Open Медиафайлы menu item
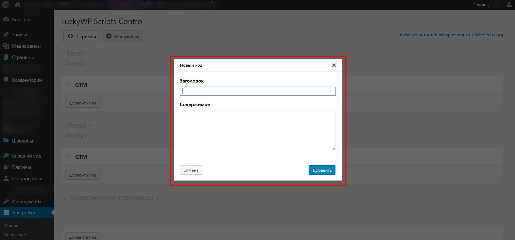This screenshot has width=515, height=240. click(26, 46)
